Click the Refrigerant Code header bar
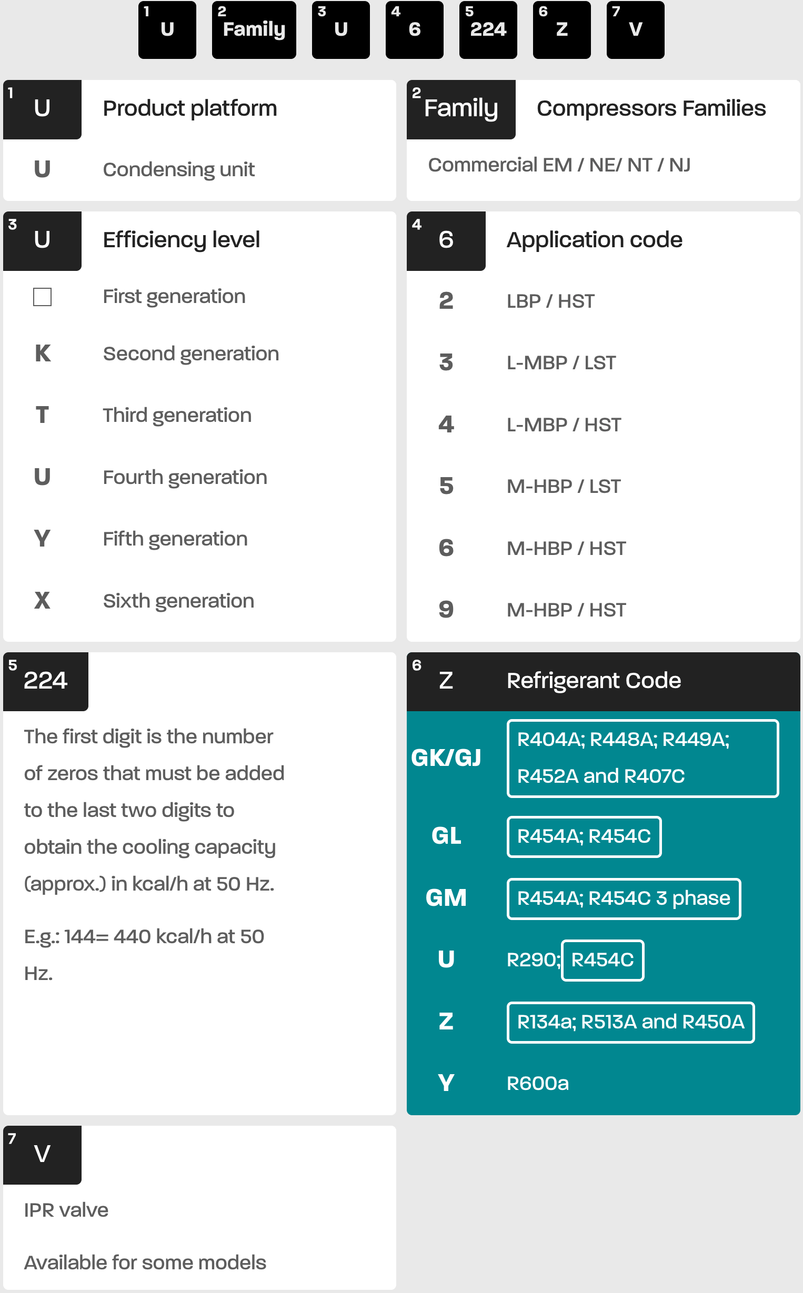This screenshot has width=803, height=1293. coord(603,681)
